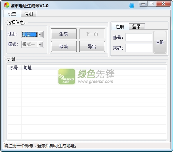
Task: Switch to the 说明 tab
Action: pyautogui.click(x=29, y=14)
